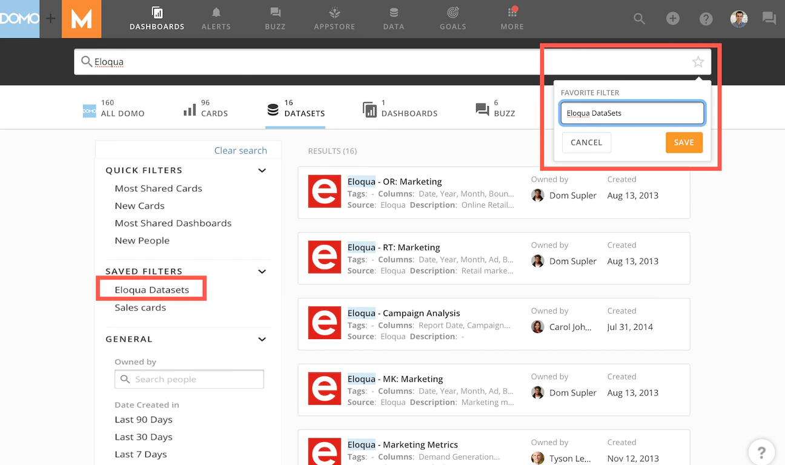Filter by Last 90 Days

tap(144, 420)
